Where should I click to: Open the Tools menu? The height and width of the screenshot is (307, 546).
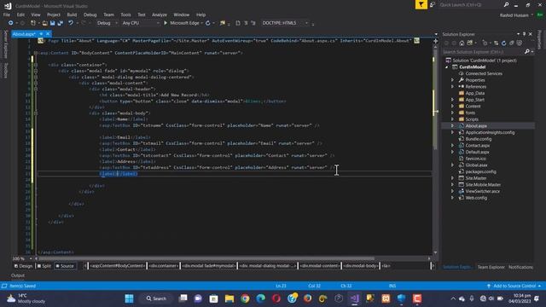tap(125, 14)
